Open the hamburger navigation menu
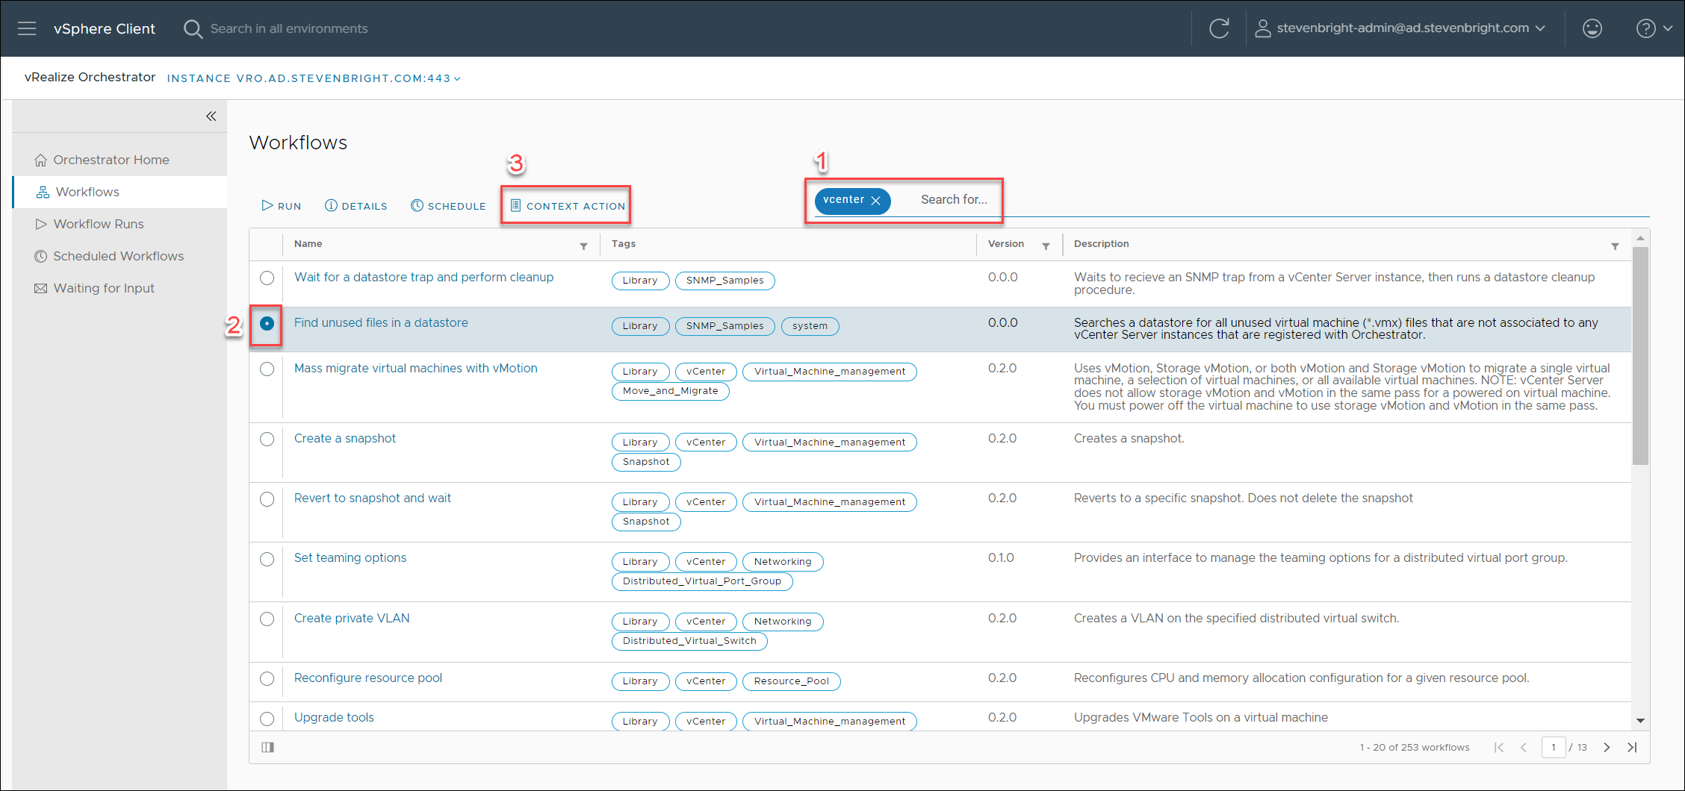Viewport: 1685px width, 791px height. [x=27, y=28]
